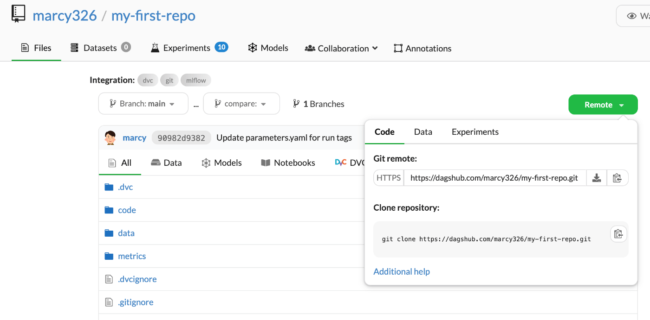Click the Additional help link
The image size is (650, 320).
(x=402, y=272)
